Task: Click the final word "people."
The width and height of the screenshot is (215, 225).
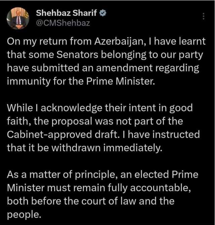Action: click(x=24, y=213)
